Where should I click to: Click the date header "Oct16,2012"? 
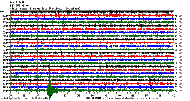pyautogui.click(x=17, y=2)
